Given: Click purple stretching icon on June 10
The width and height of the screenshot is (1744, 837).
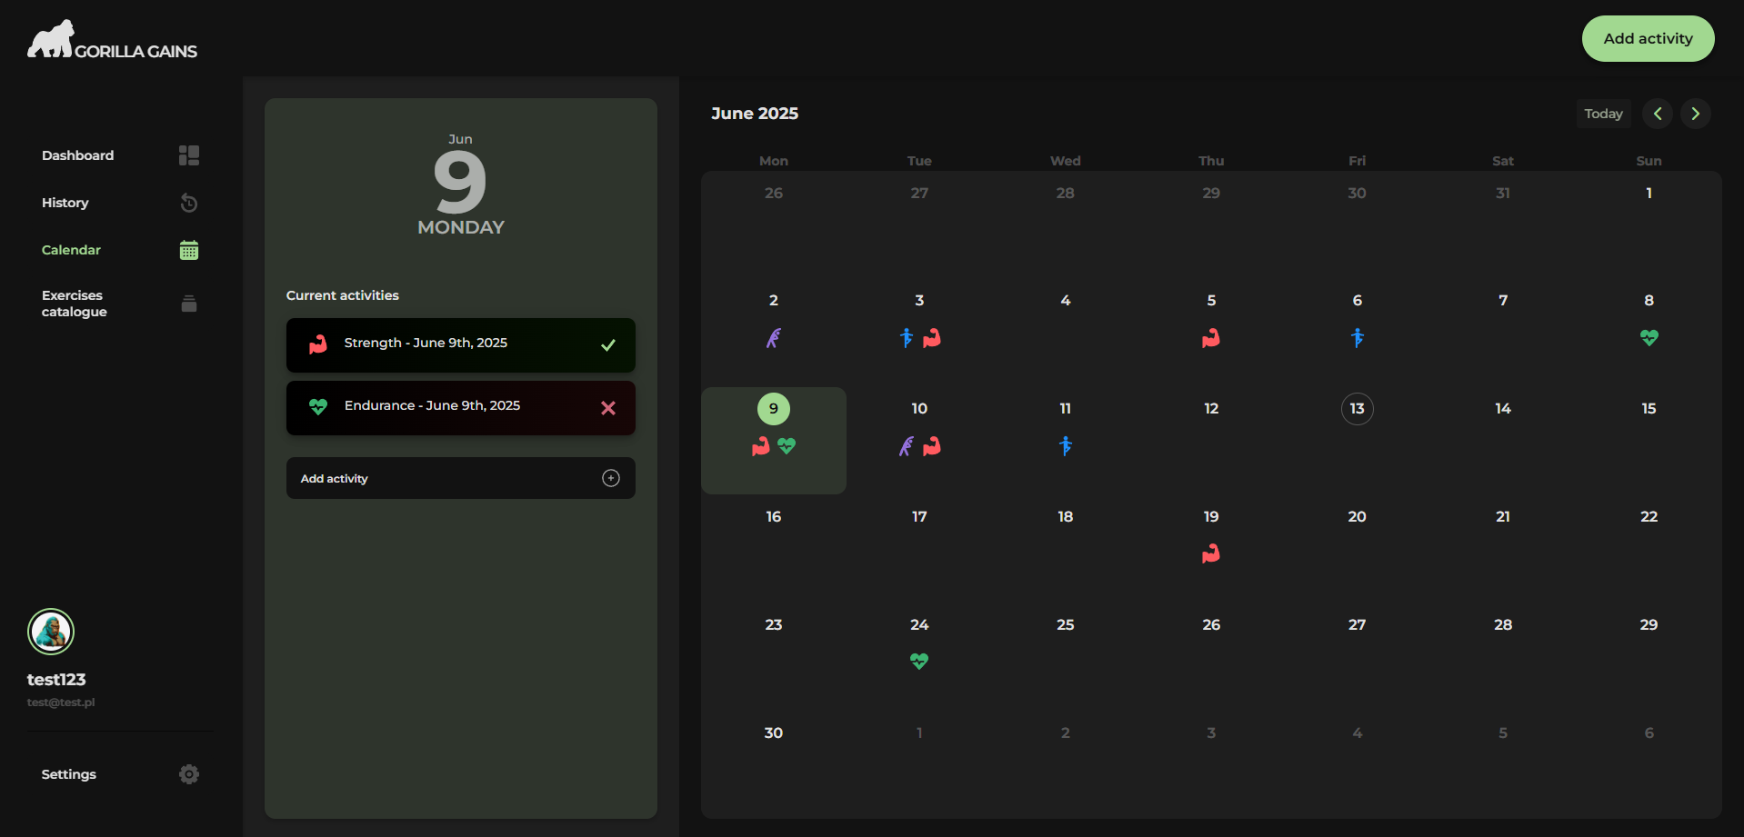Looking at the screenshot, I should click(x=907, y=446).
